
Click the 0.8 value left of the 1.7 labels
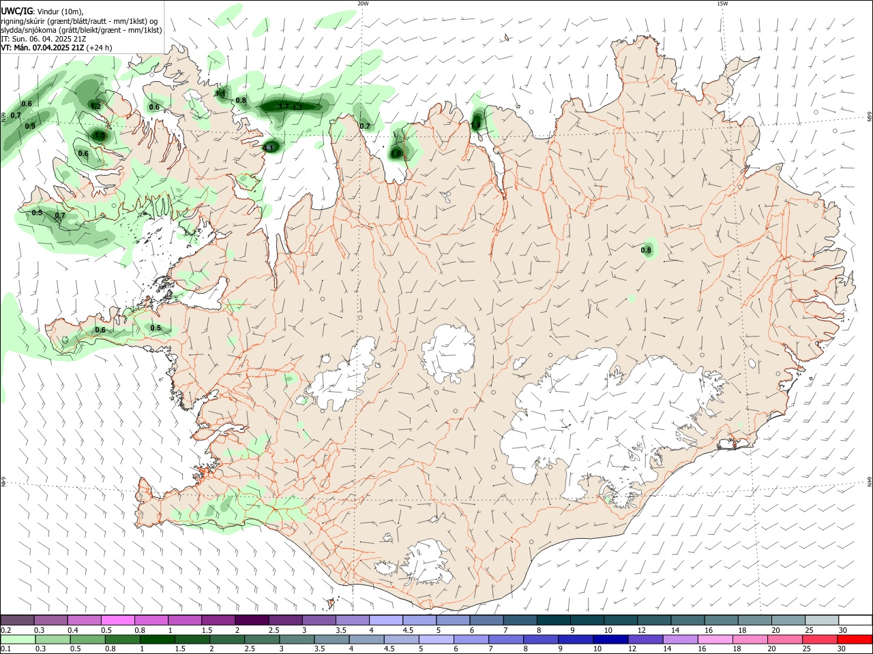tap(241, 101)
